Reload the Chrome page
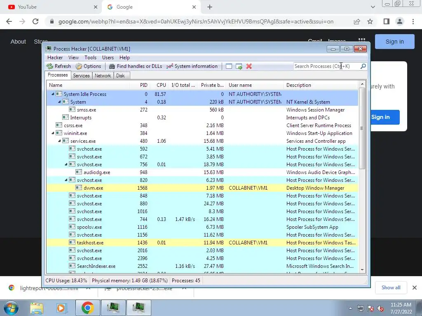The height and width of the screenshot is (316, 422). click(35, 21)
